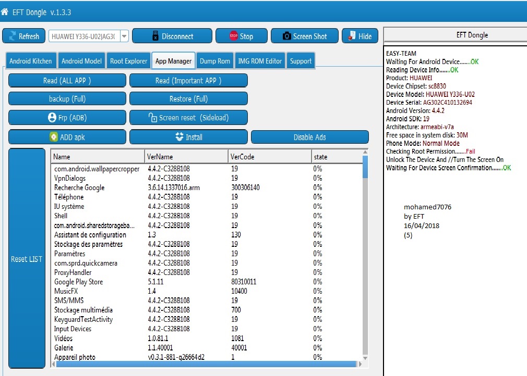Click the Disable Ads button
Image resolution: width=527 pixels, height=376 pixels.
pyautogui.click(x=309, y=137)
